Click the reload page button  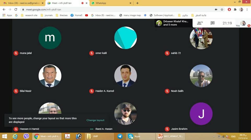click(16, 9)
